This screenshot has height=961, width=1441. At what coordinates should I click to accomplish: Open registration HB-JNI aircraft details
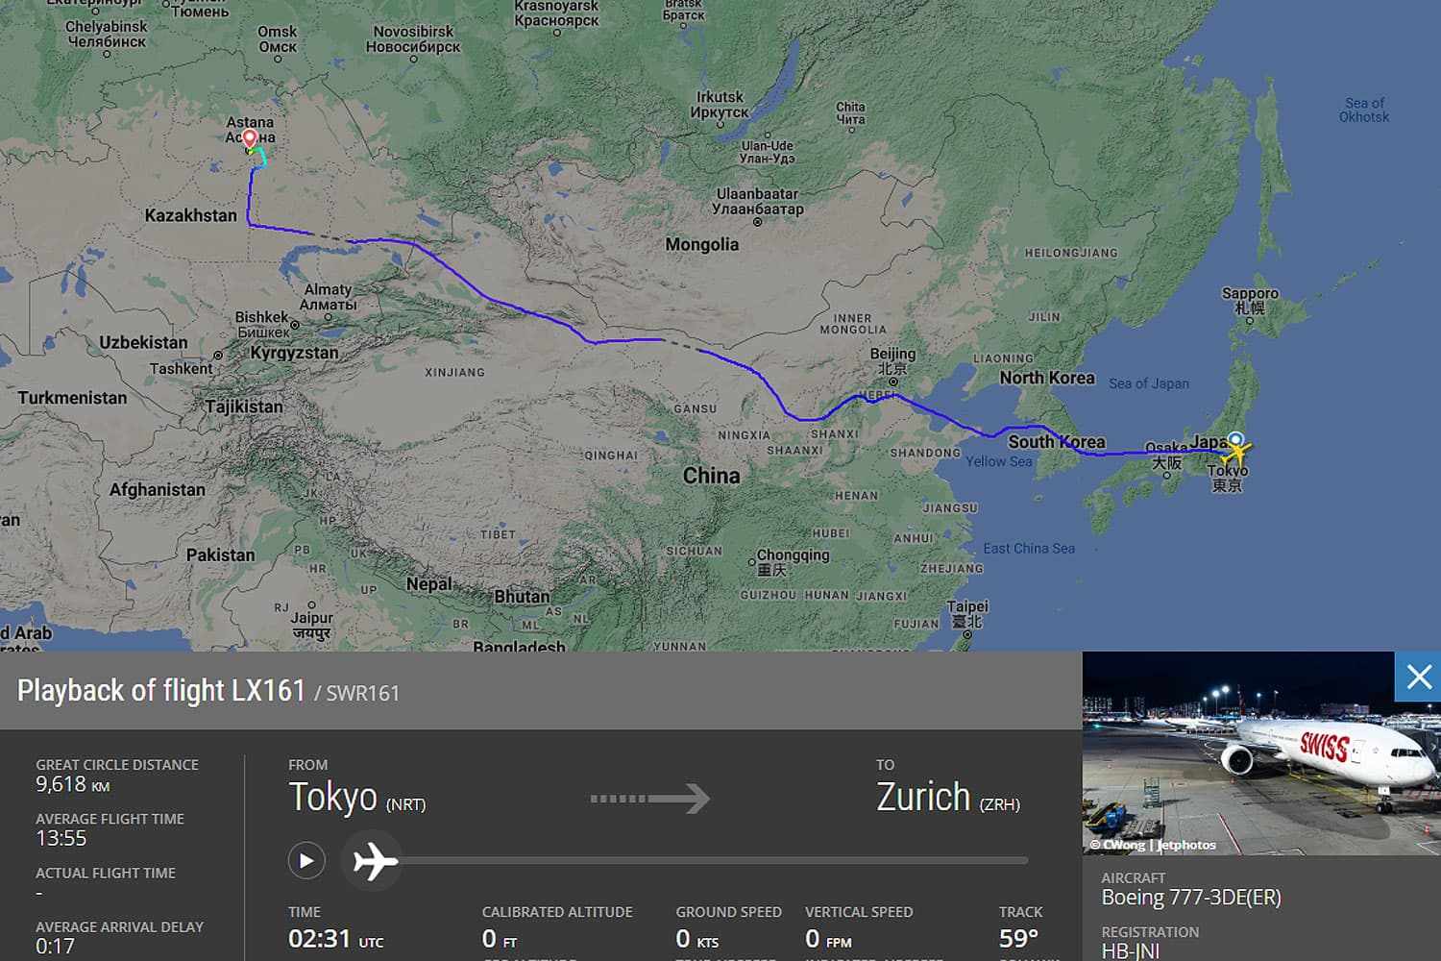[x=1130, y=951]
